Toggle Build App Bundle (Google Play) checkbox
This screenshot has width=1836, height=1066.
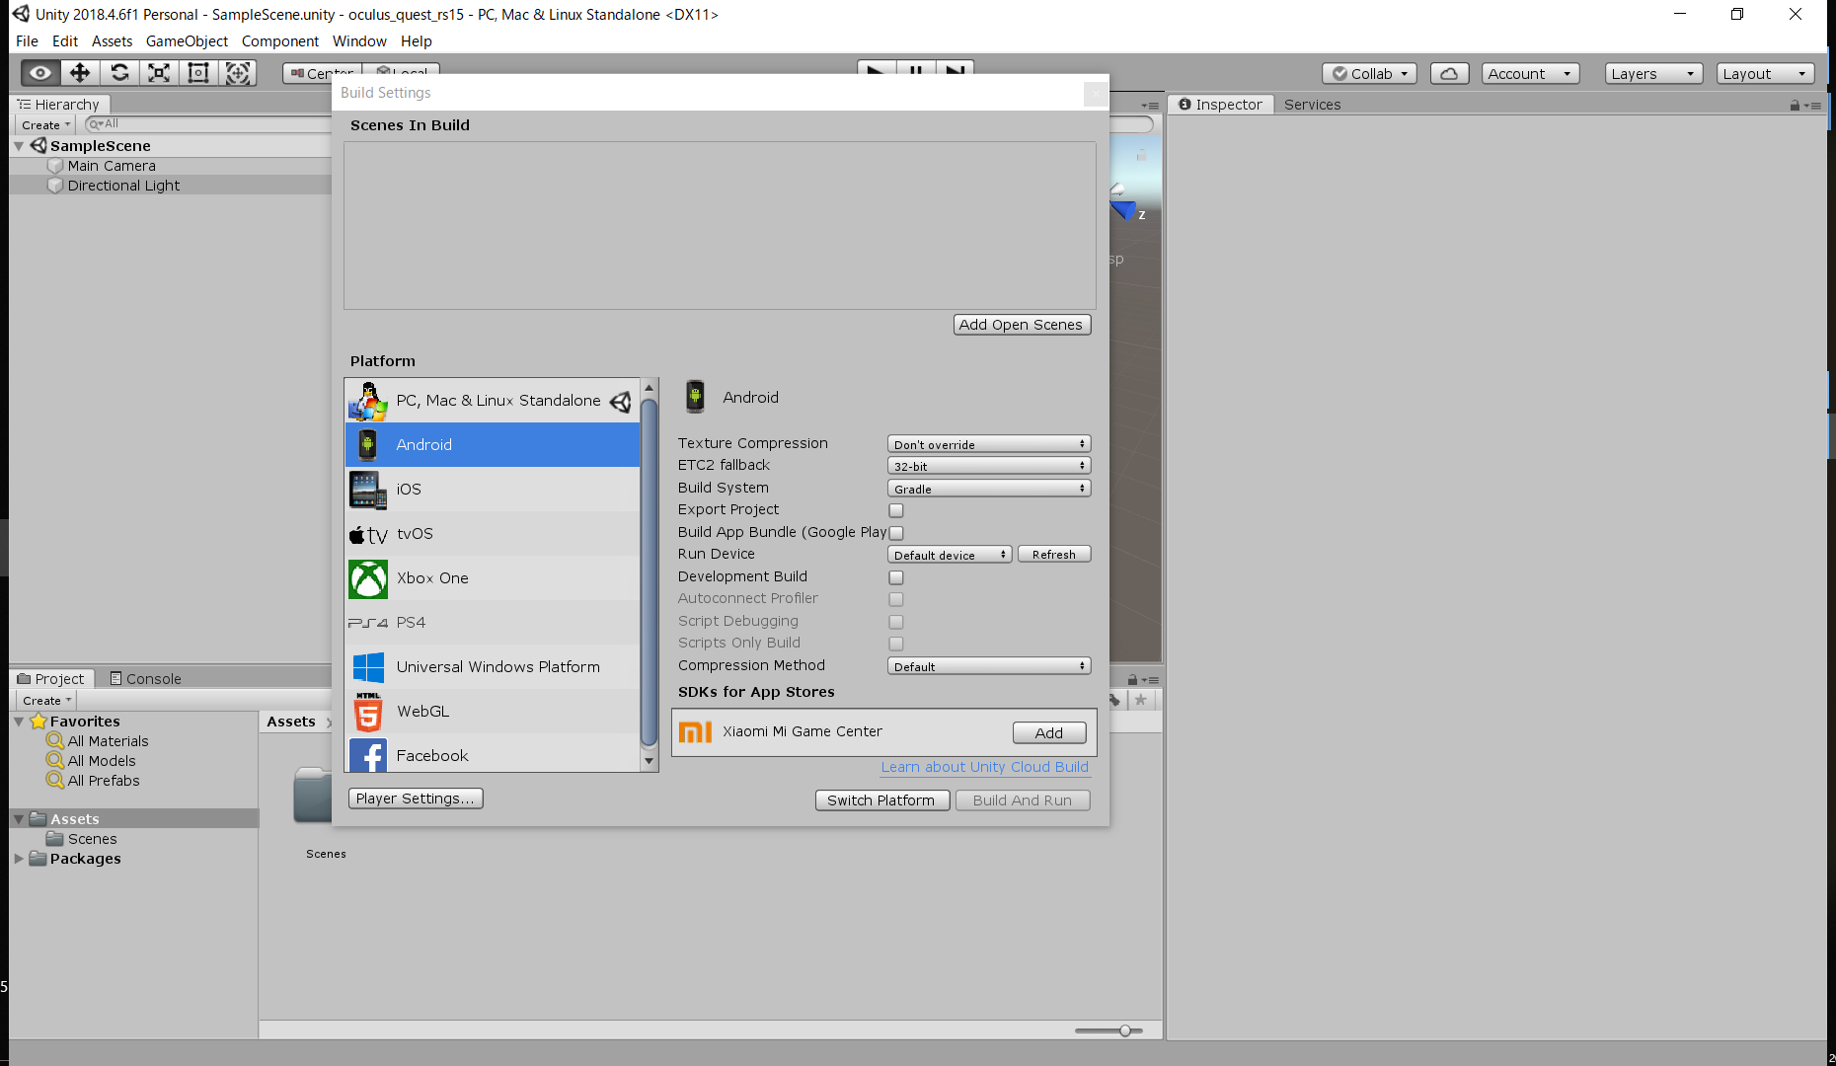pyautogui.click(x=896, y=533)
